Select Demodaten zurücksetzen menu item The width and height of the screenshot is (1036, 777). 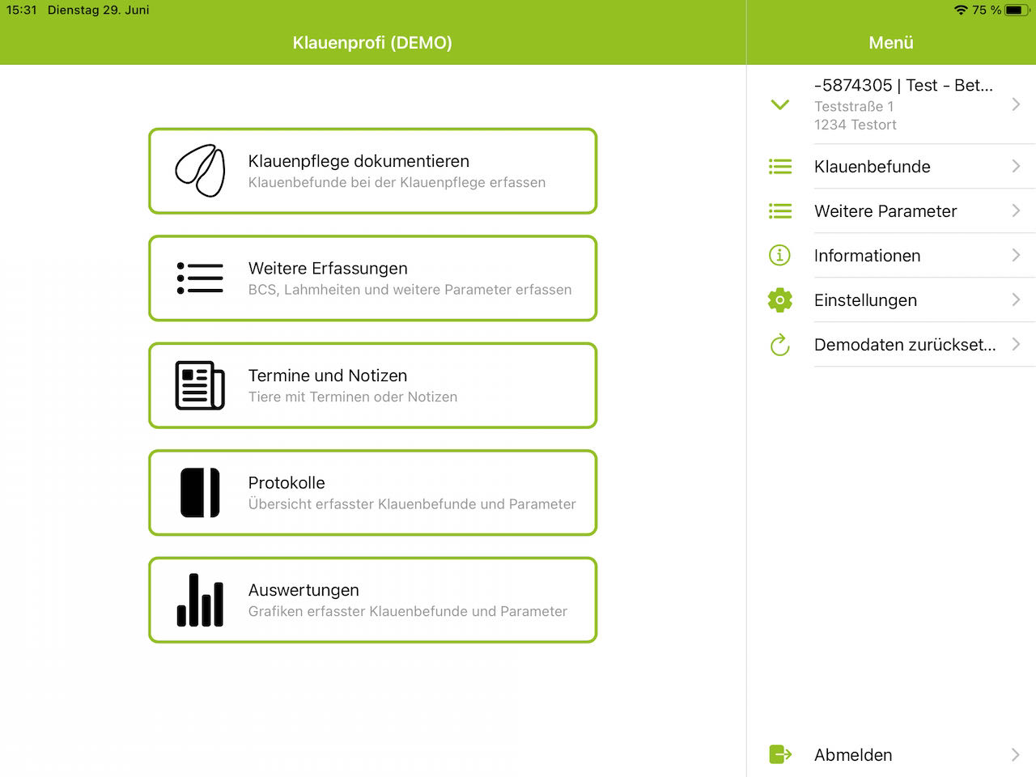click(x=904, y=345)
